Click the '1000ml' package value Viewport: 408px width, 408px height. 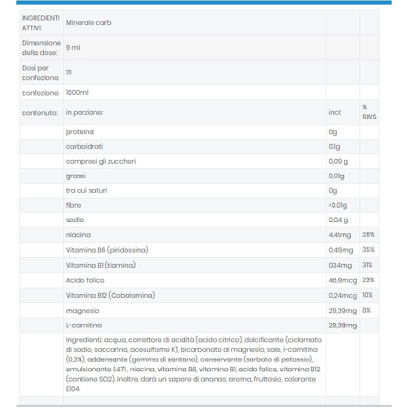[77, 92]
